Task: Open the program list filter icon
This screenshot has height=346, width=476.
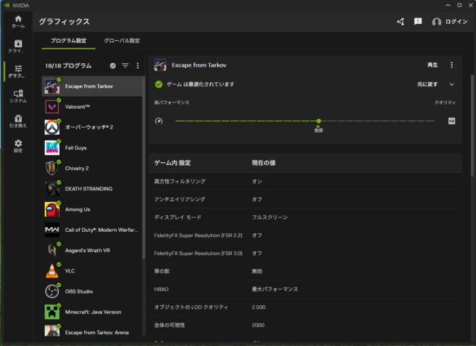Action: 125,65
